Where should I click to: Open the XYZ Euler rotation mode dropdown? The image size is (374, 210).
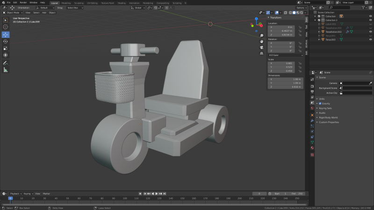pos(285,55)
